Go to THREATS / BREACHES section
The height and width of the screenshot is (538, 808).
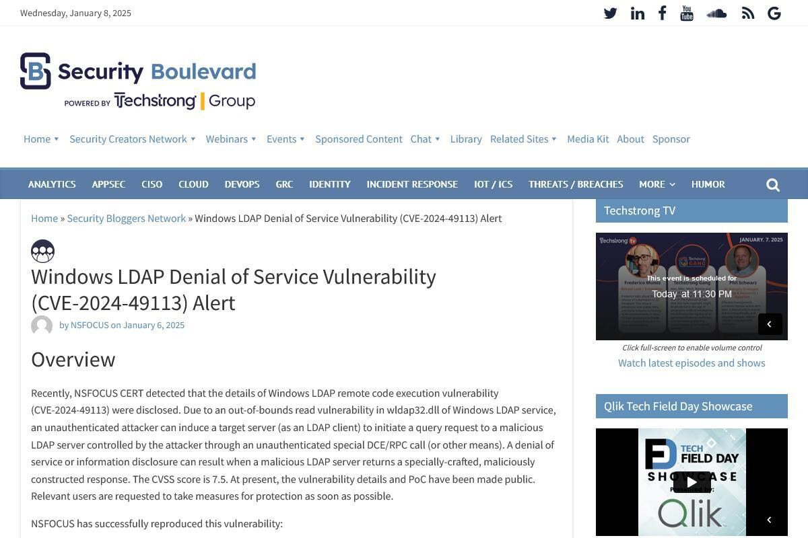click(576, 184)
